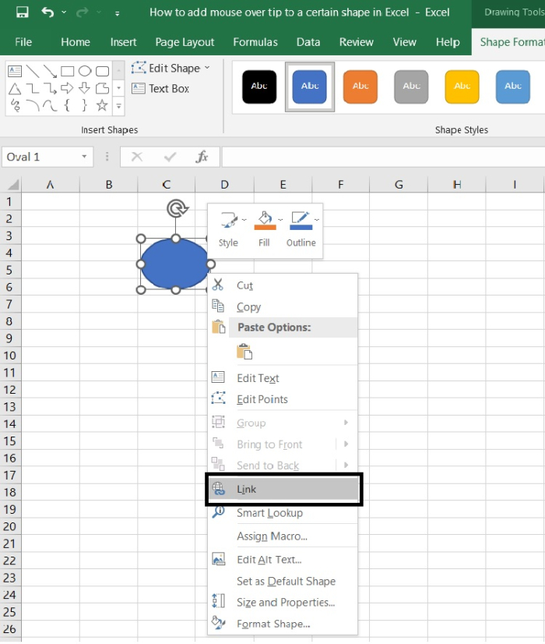Click Link in the context menu

(283, 489)
